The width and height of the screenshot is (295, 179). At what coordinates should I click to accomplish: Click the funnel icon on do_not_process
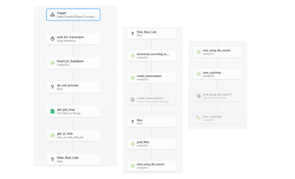pyautogui.click(x=53, y=87)
